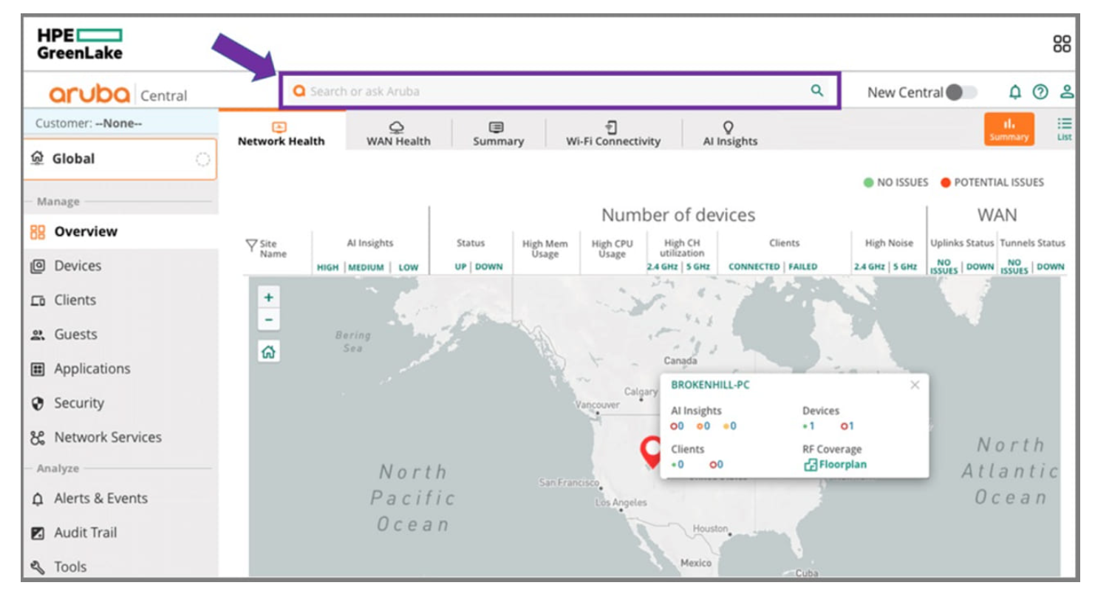Sort by AI Insights MEDIUM
This screenshot has height=591, width=1095.
coord(366,267)
